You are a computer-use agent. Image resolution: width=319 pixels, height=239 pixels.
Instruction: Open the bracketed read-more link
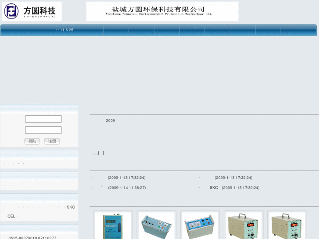pyautogui.click(x=101, y=153)
